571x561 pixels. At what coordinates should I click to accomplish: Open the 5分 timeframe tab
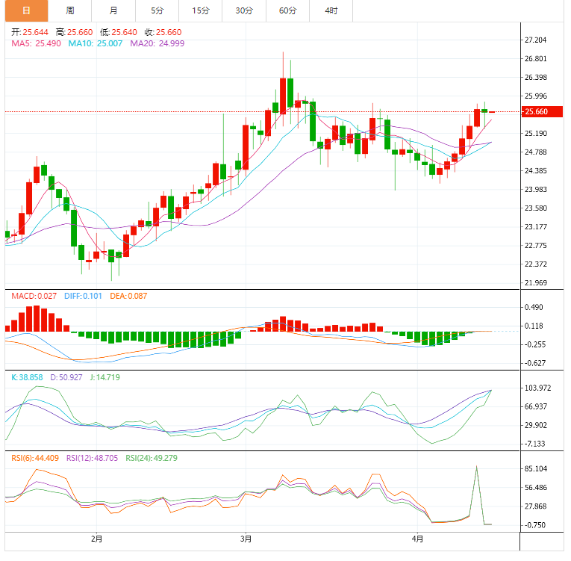point(157,10)
